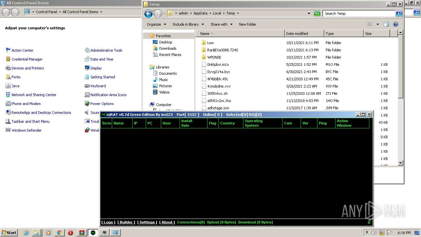Open the njRAT About link
421x237 pixels.
[x=167, y=222]
